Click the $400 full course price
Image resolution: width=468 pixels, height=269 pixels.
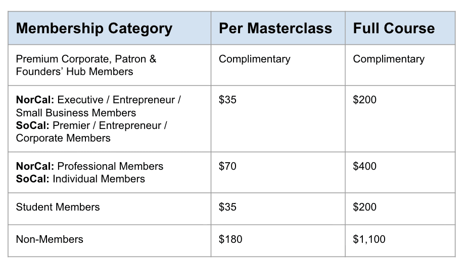coord(364,166)
